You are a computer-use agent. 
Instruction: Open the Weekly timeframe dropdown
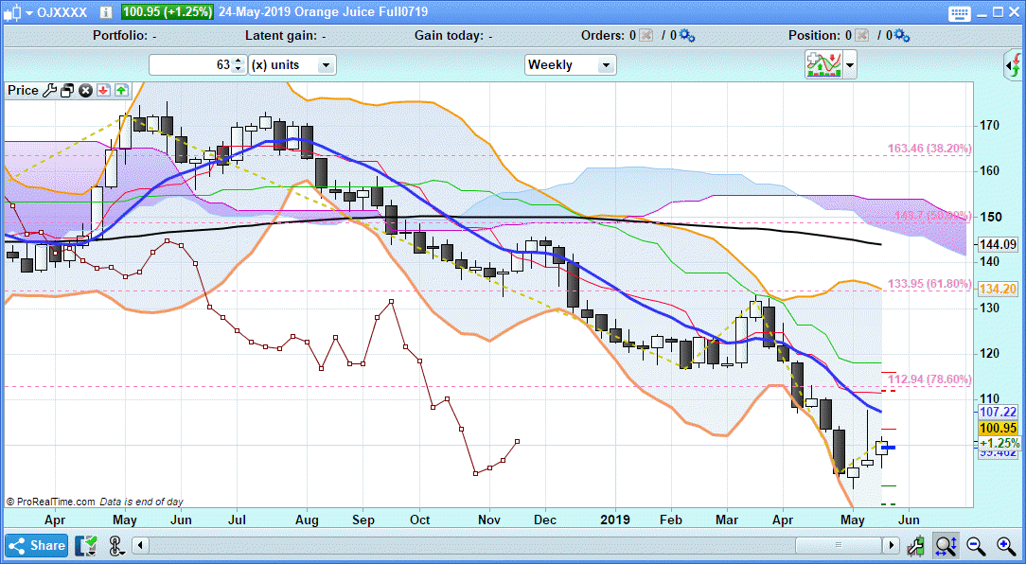tap(570, 64)
